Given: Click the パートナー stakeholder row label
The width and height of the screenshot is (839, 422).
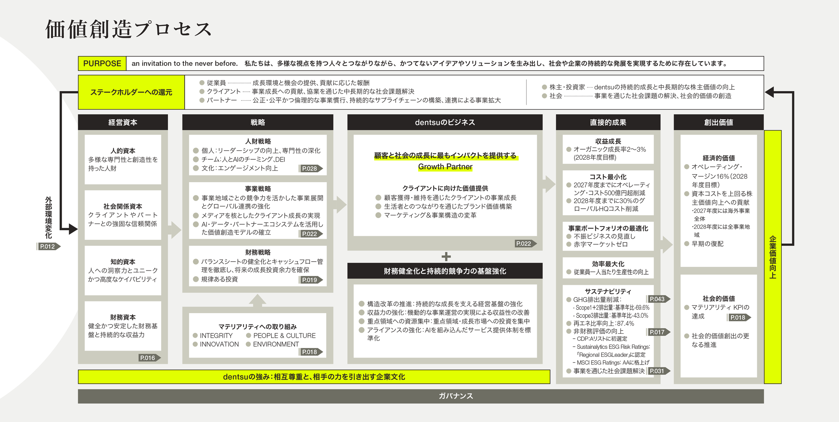Looking at the screenshot, I should point(221,100).
